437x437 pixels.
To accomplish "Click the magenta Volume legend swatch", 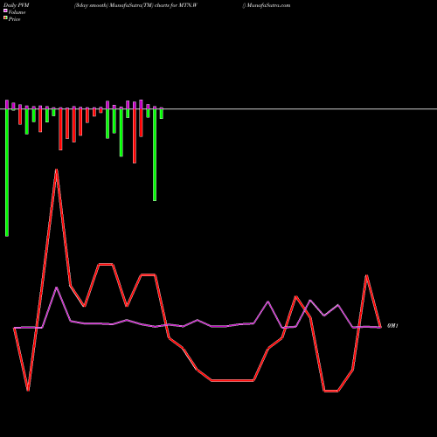I will click(x=5, y=10).
